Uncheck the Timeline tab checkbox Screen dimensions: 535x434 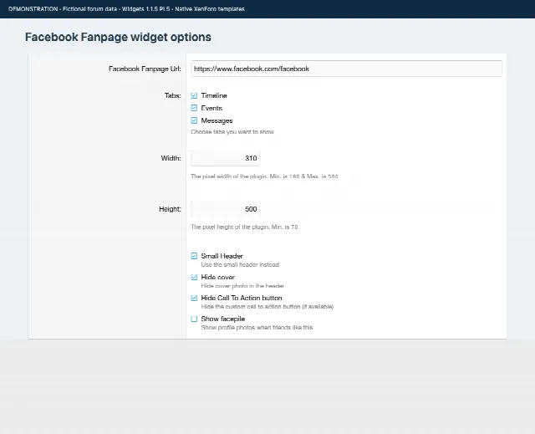coord(194,95)
